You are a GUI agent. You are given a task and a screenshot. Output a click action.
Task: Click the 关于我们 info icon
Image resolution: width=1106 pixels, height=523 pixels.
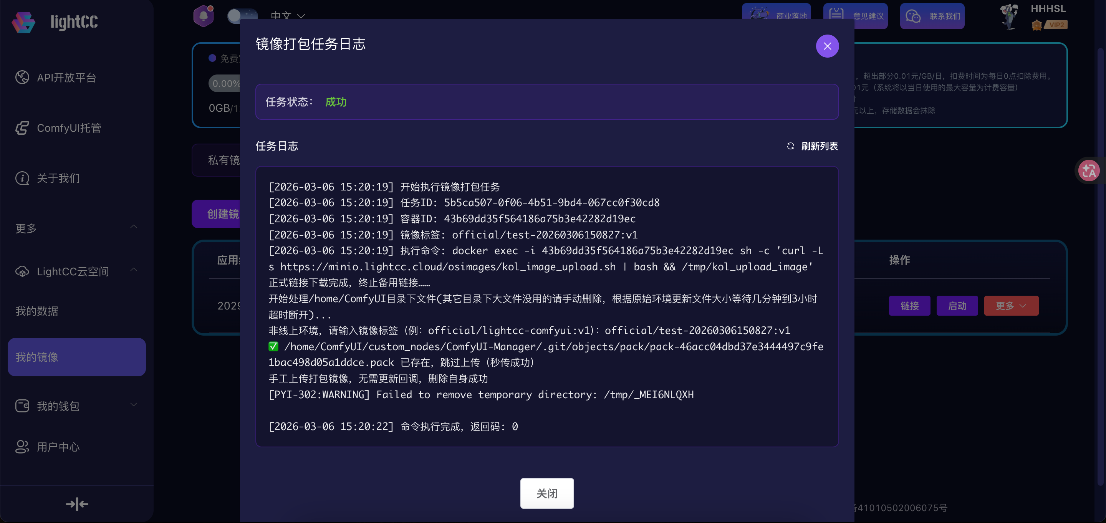(x=22, y=178)
